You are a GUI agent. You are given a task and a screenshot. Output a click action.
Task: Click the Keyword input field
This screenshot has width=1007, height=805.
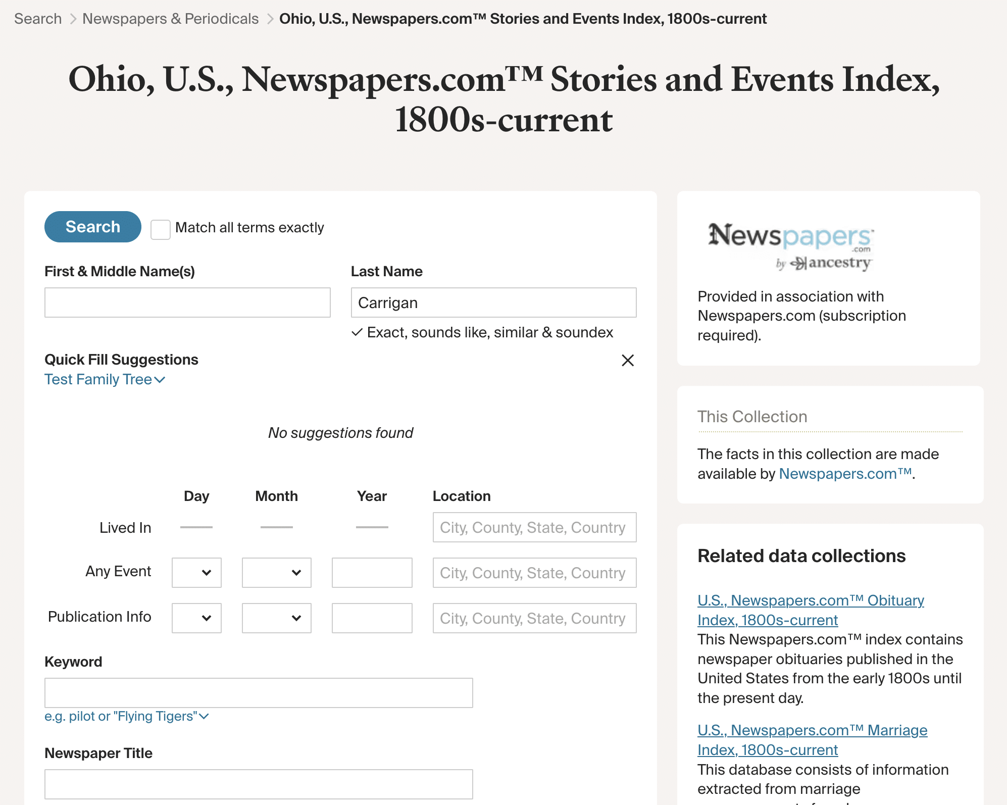tap(259, 693)
